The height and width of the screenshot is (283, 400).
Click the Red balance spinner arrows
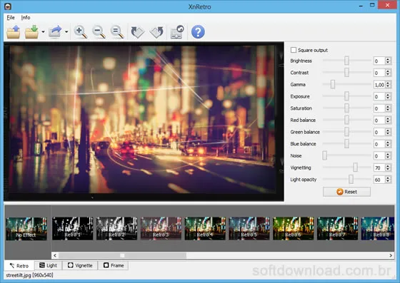(388, 120)
